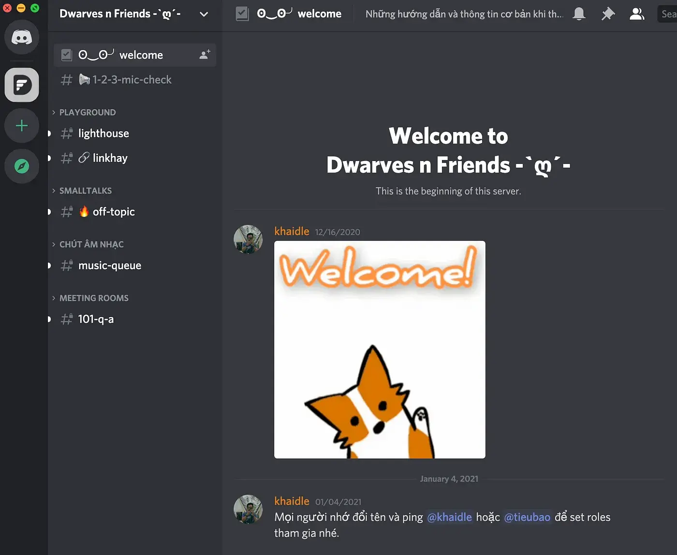Open the 101-q-a channel
Screen dimensions: 677x555
click(134, 319)
